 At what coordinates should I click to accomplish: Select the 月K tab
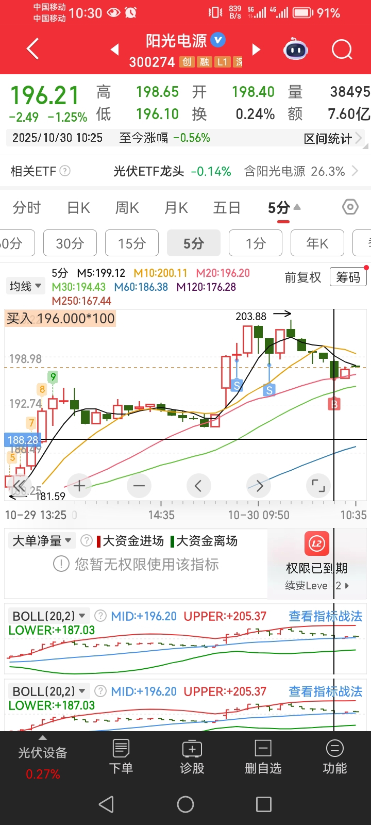(x=176, y=208)
